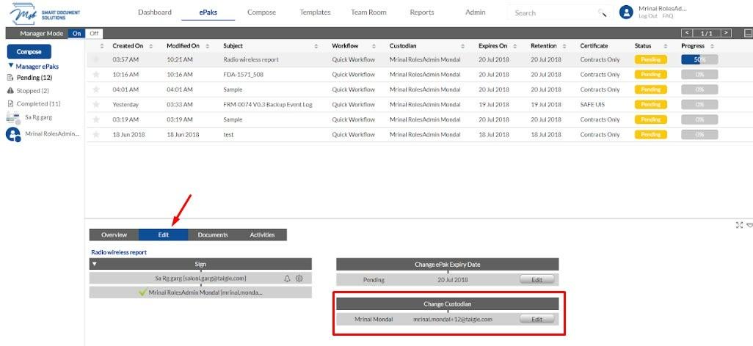This screenshot has width=753, height=346.
Task: Click the 0% progress bar of FDA-1571_508
Action: pyautogui.click(x=699, y=74)
